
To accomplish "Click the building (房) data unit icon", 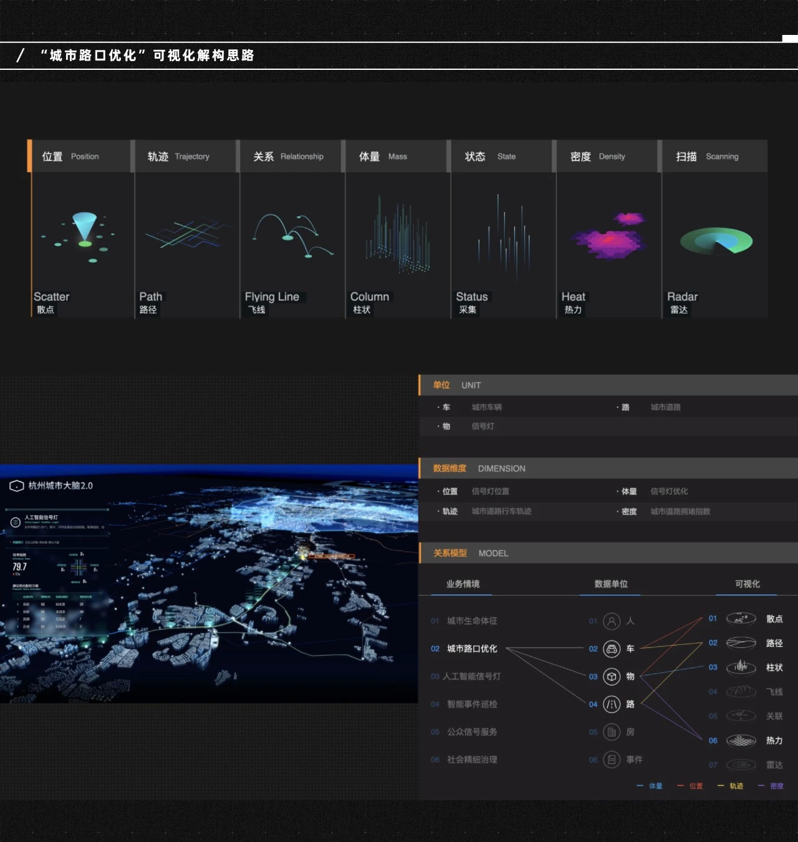I will (x=612, y=732).
